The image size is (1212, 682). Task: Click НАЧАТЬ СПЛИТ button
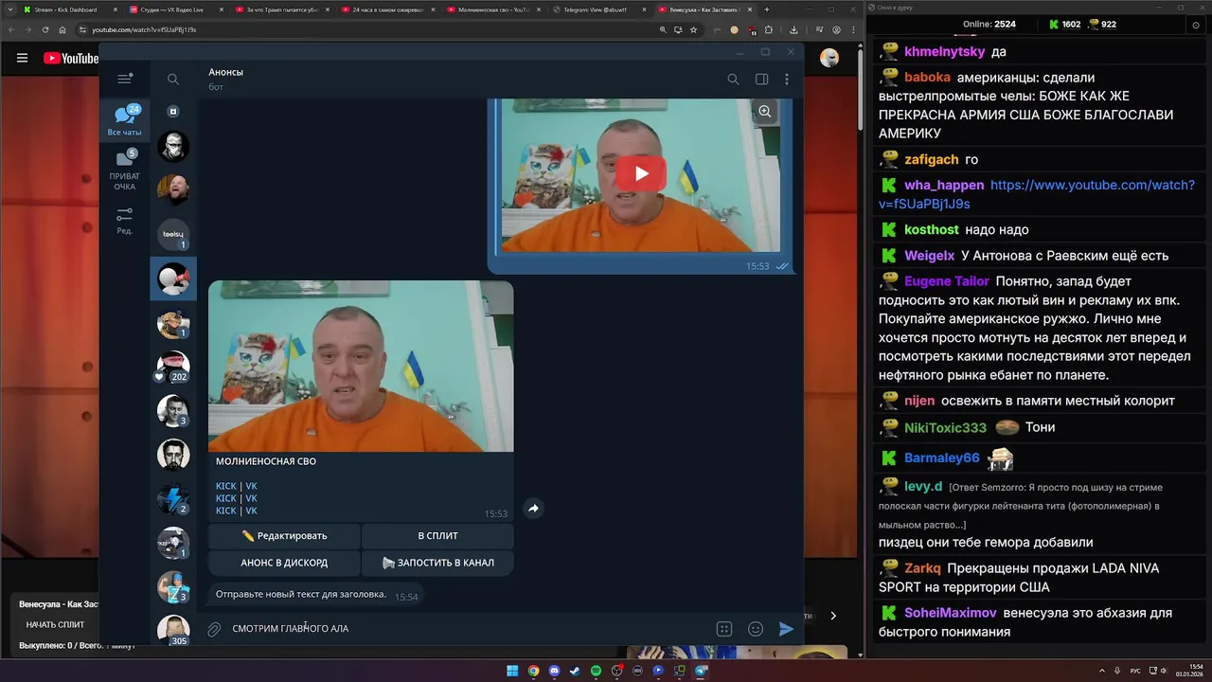tap(55, 624)
